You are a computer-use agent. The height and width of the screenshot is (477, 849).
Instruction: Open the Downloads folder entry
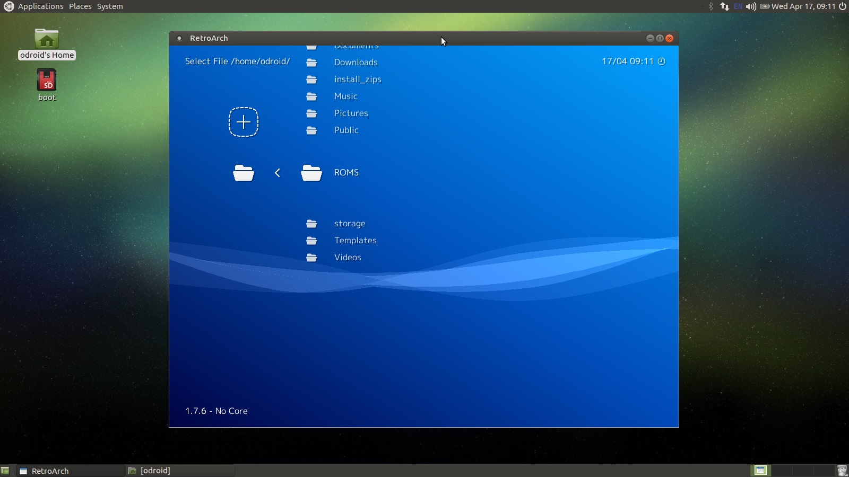[356, 63]
